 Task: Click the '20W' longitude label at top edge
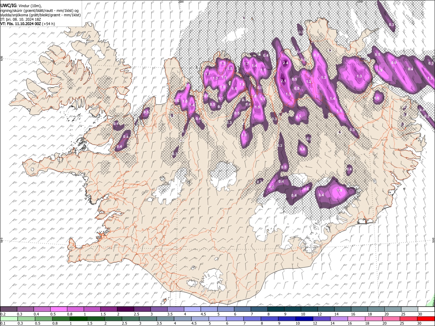181,2
